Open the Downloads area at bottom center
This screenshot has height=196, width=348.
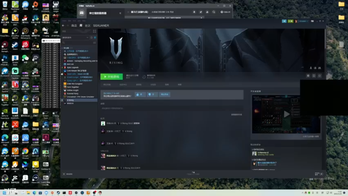coord(193,173)
